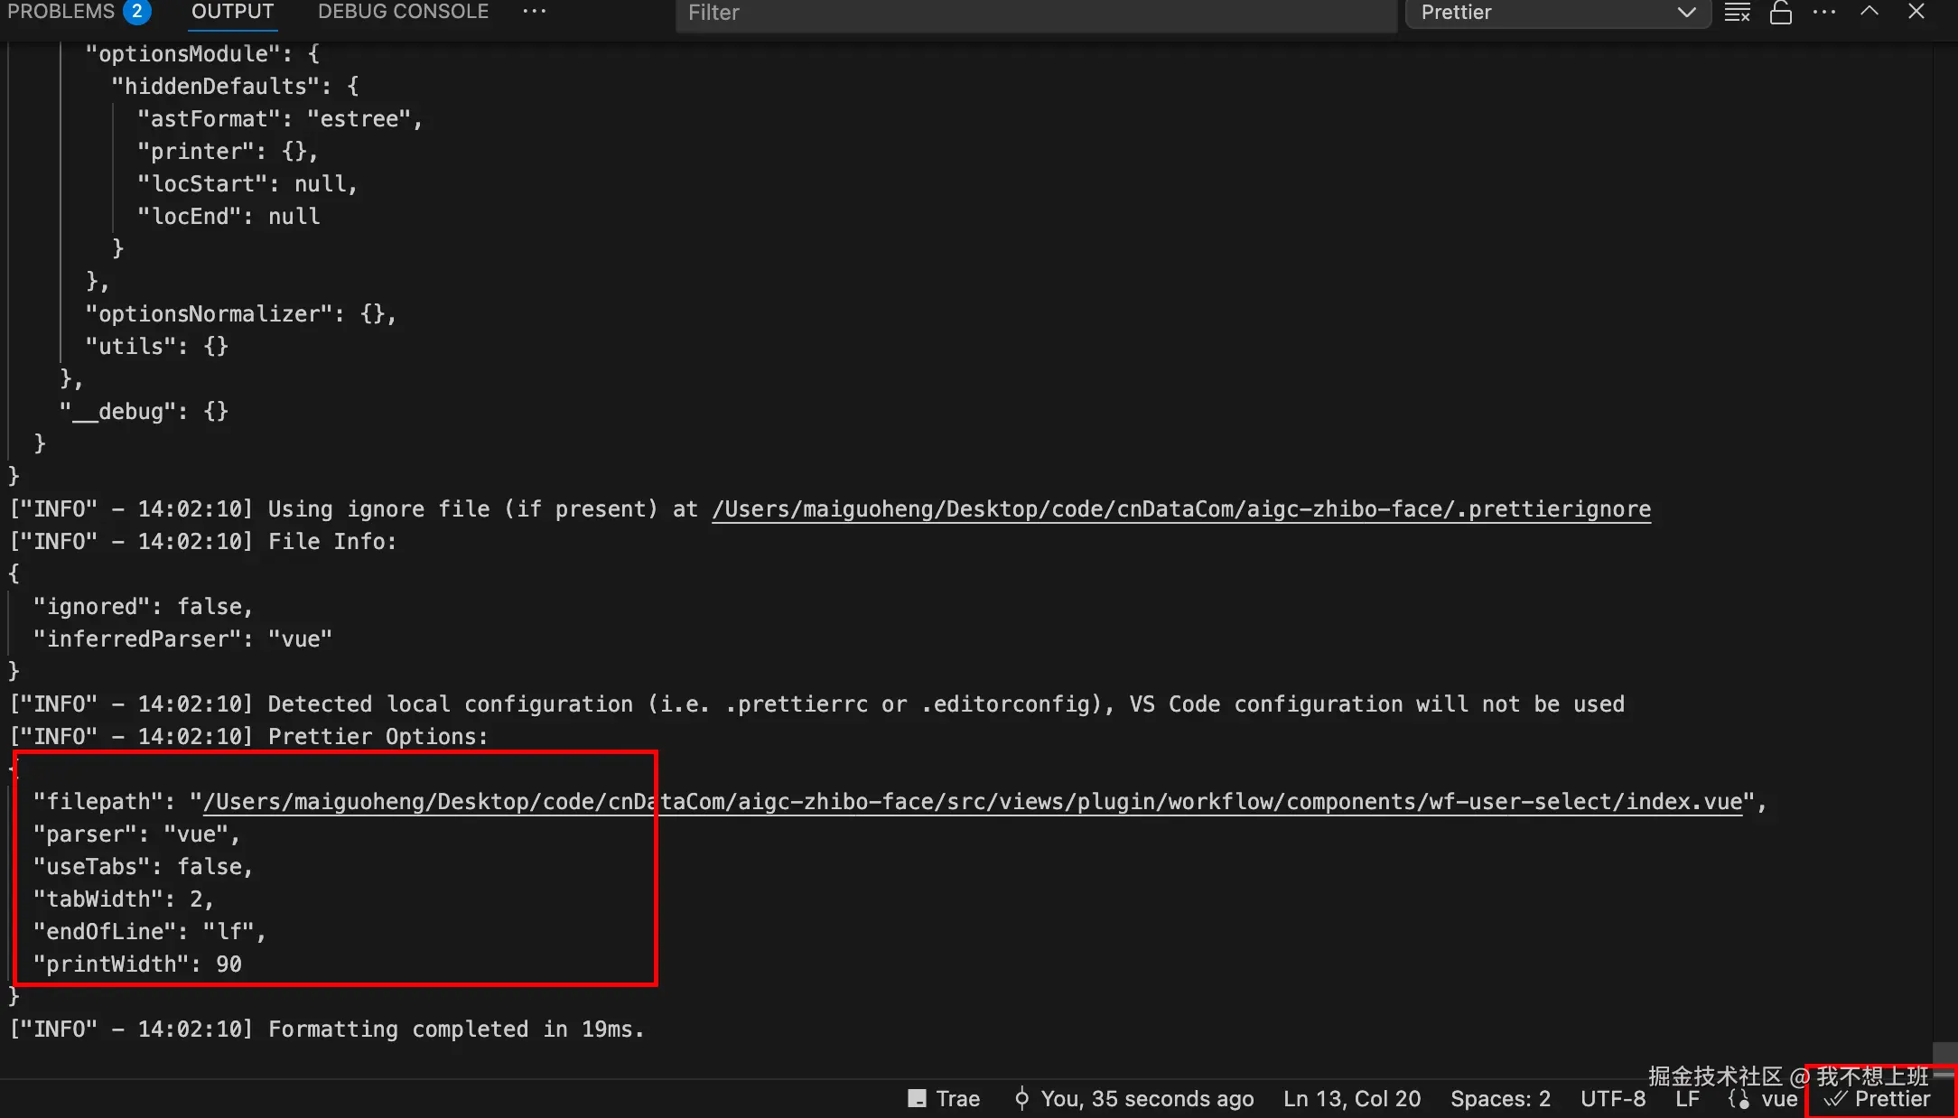This screenshot has width=1958, height=1118.
Task: Change indentation via Spaces: 2
Action: coord(1500,1099)
